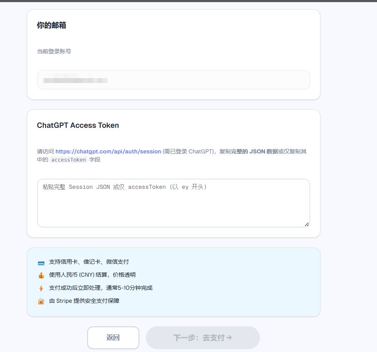Click the credit card payment icon

[x=41, y=262]
